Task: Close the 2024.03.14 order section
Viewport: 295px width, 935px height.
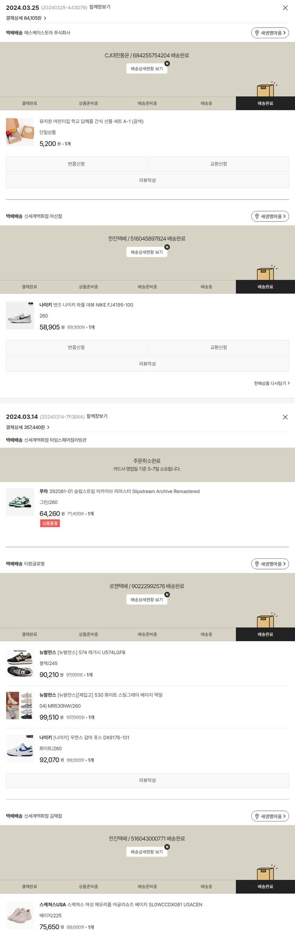Action: tap(285, 417)
